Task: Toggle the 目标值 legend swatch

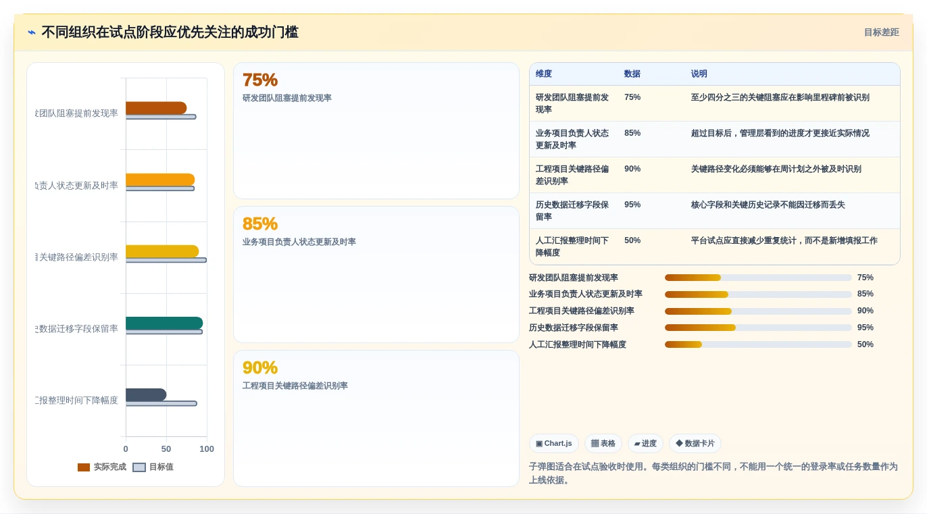Action: [x=139, y=467]
